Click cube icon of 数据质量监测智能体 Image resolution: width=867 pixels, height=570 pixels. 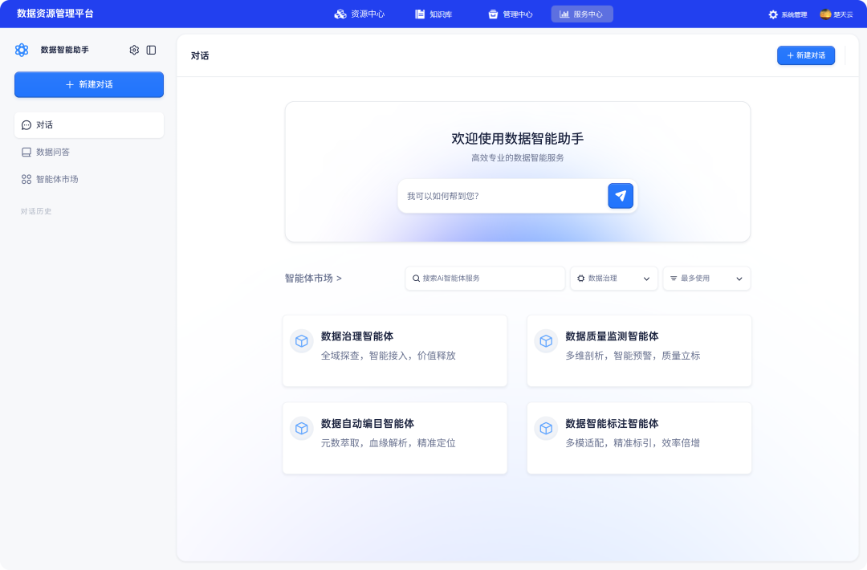click(x=546, y=340)
